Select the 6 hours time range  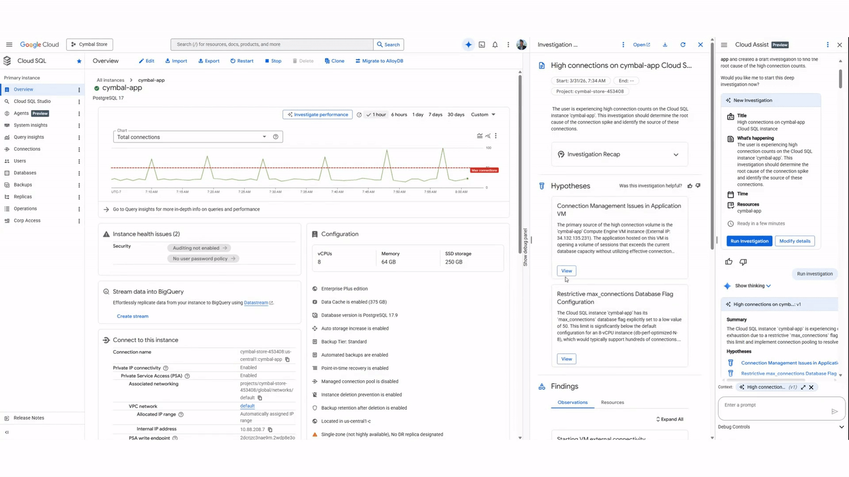(399, 115)
